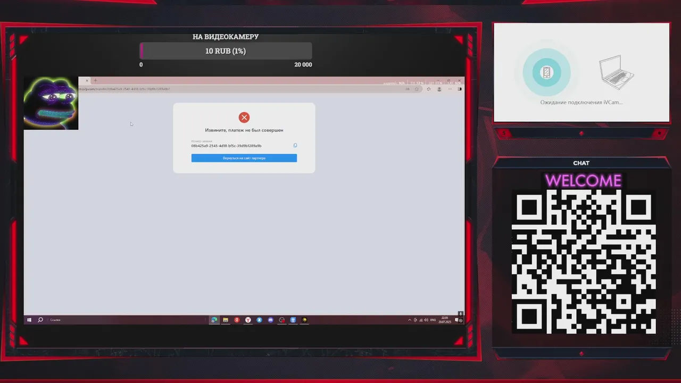The width and height of the screenshot is (681, 383).
Task: Click the iVCam laptop illustration
Action: tap(617, 72)
